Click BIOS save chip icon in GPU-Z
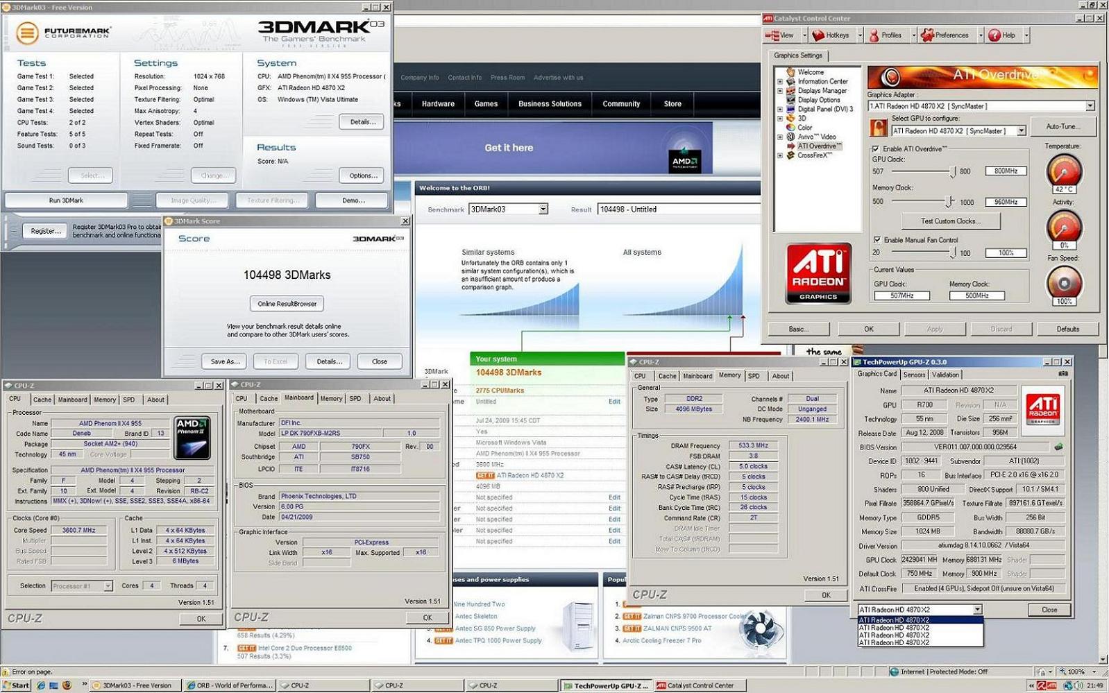 [x=1058, y=447]
